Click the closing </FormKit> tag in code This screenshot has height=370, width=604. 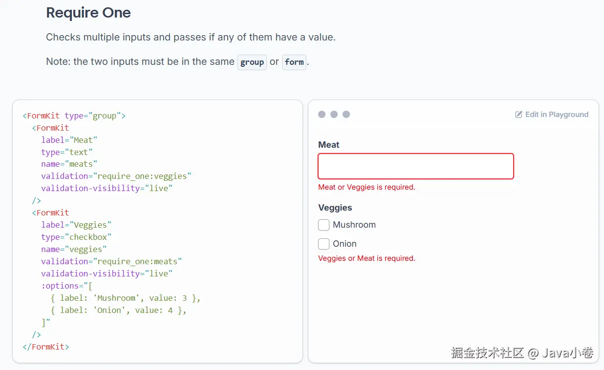point(46,347)
